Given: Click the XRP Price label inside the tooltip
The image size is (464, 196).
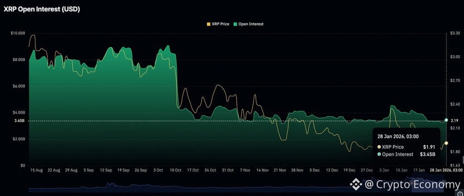Looking at the screenshot, I should pyautogui.click(x=393, y=147).
